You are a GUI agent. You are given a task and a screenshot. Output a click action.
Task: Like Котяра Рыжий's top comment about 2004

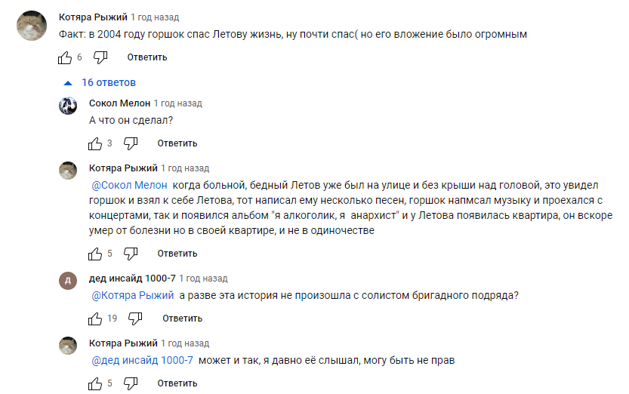65,57
